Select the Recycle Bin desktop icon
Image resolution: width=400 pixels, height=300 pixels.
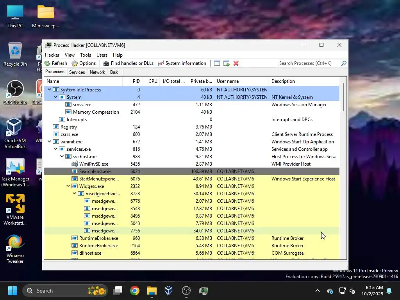(x=15, y=55)
